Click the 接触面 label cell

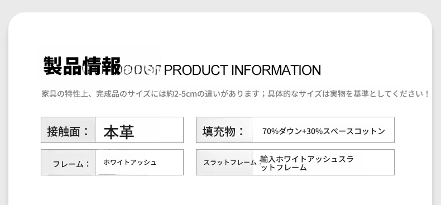coord(68,130)
